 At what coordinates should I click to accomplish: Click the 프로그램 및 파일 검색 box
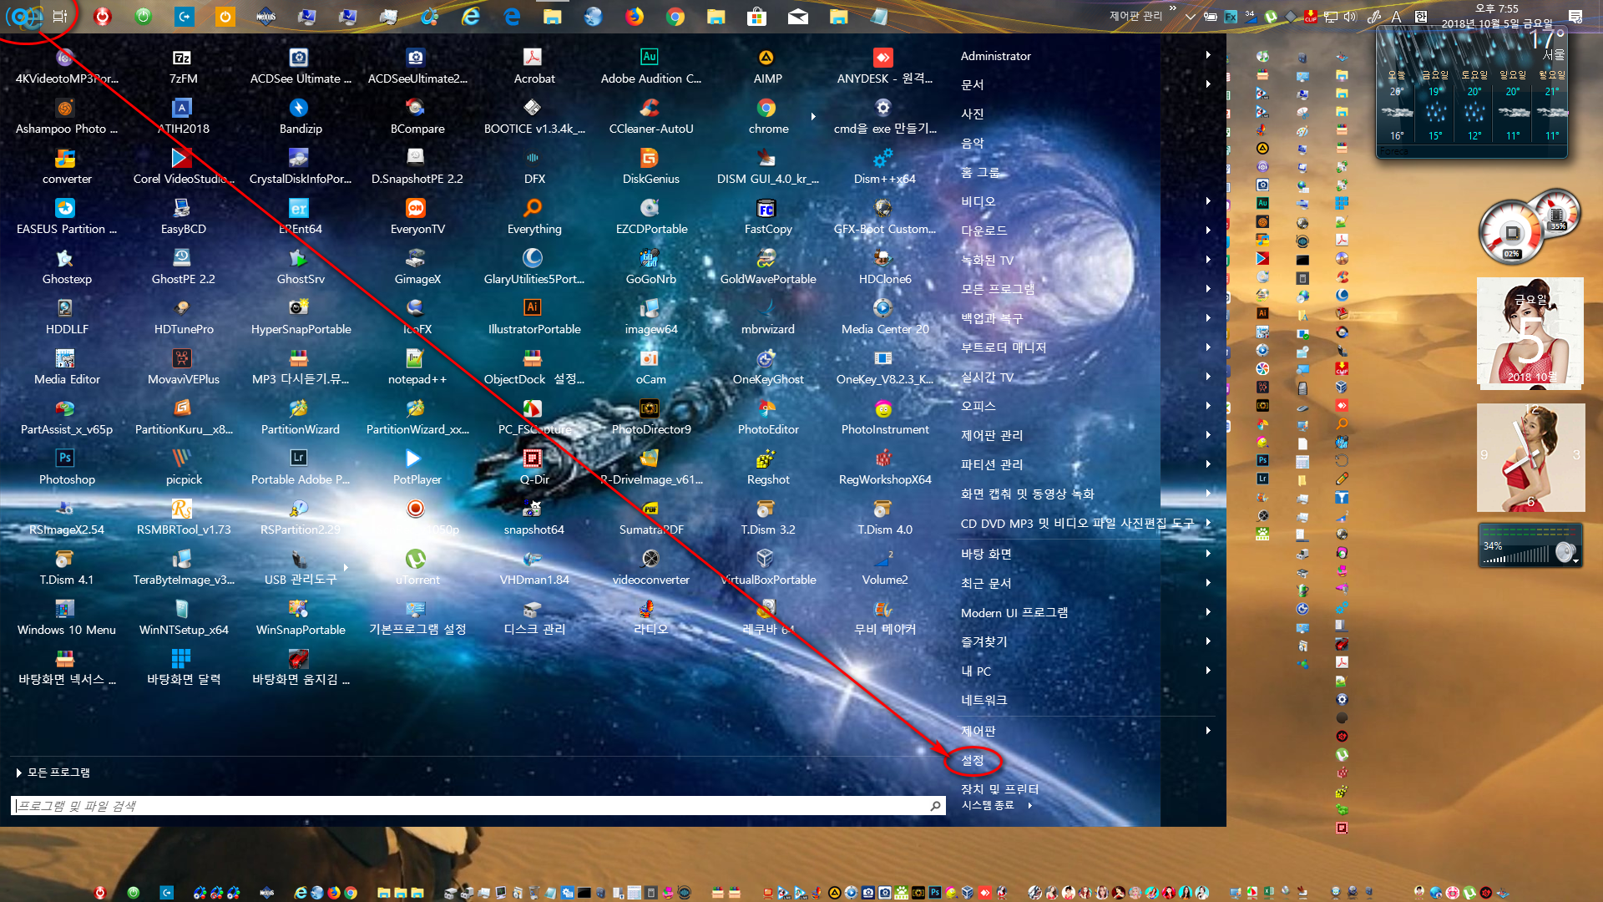click(x=478, y=805)
